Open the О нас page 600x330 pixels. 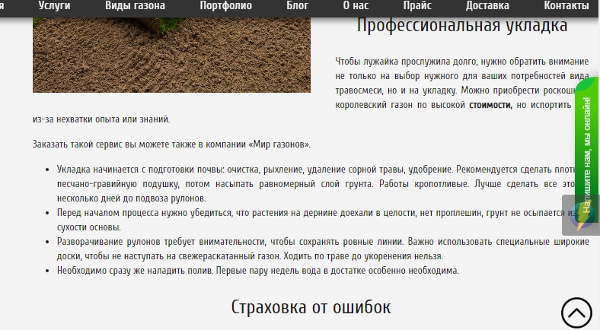tap(356, 6)
